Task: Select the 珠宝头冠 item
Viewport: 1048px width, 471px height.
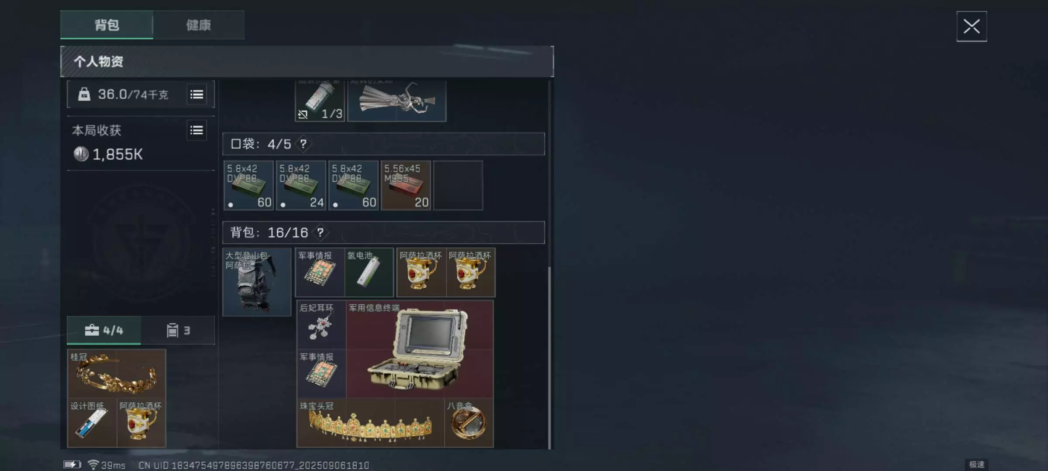Action: [370, 423]
